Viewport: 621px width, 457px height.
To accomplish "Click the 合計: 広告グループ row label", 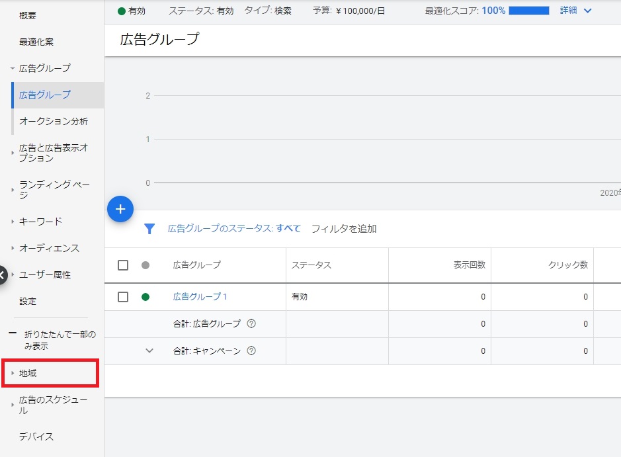I will [207, 323].
